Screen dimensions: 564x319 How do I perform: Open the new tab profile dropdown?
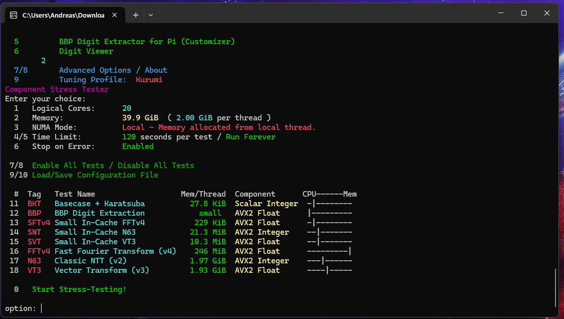[x=151, y=15]
